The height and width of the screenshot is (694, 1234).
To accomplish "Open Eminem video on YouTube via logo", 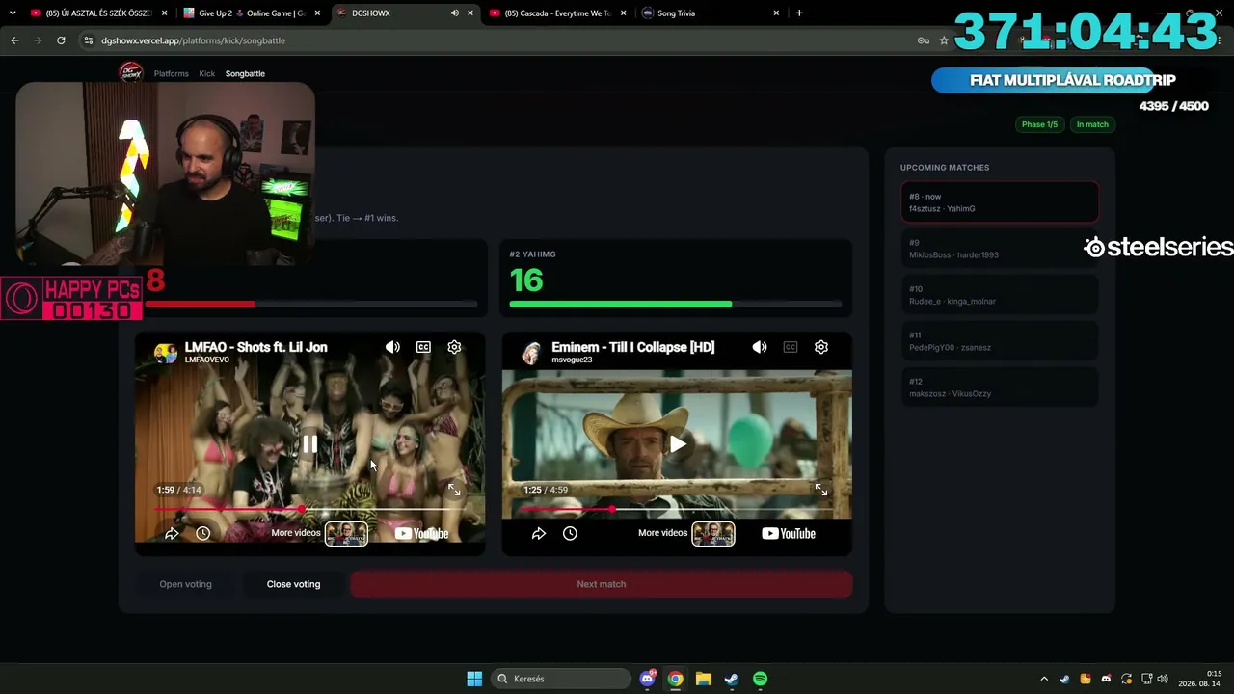I will point(789,533).
